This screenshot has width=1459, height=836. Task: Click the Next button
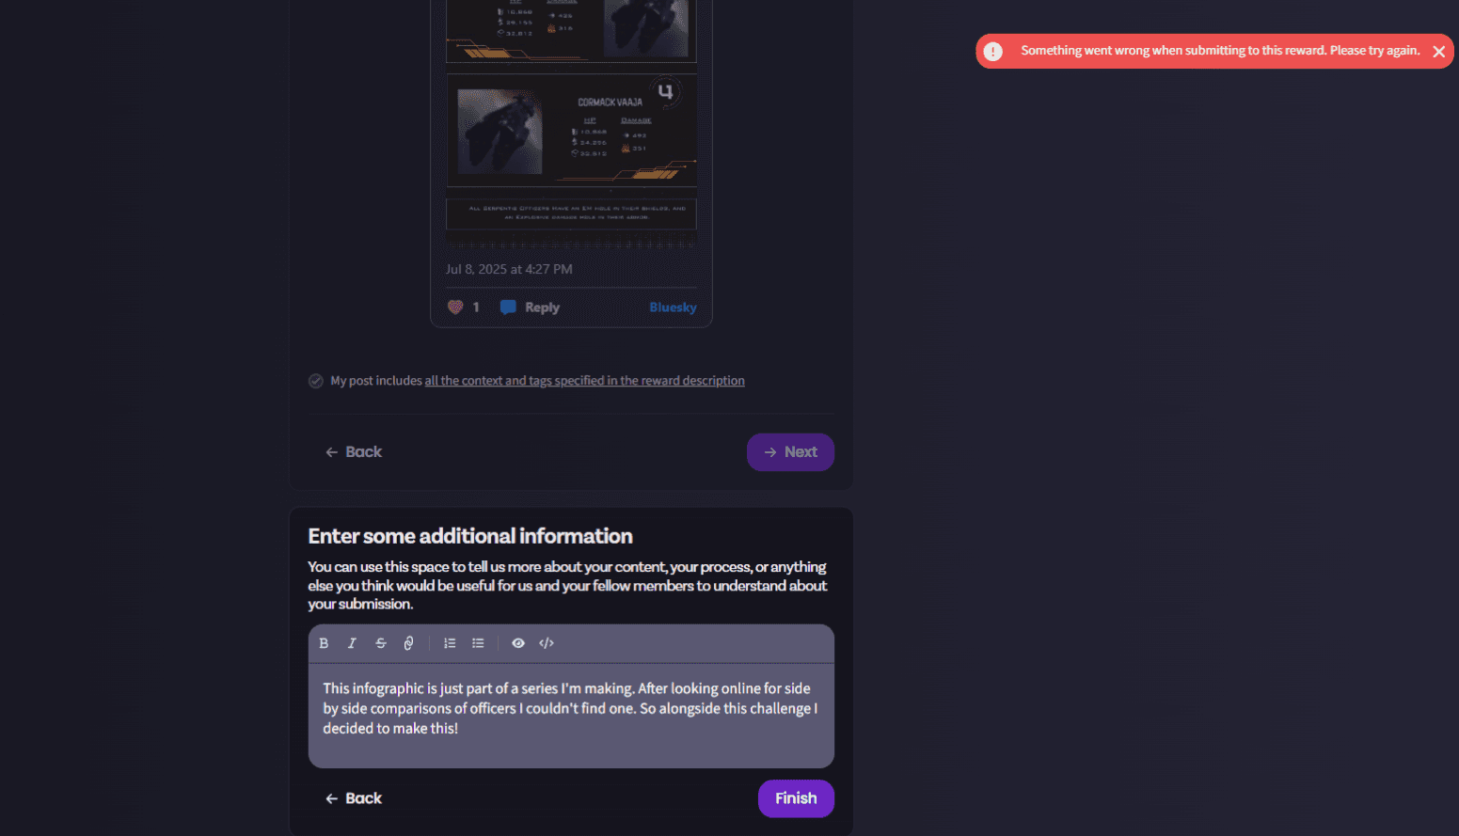(790, 452)
